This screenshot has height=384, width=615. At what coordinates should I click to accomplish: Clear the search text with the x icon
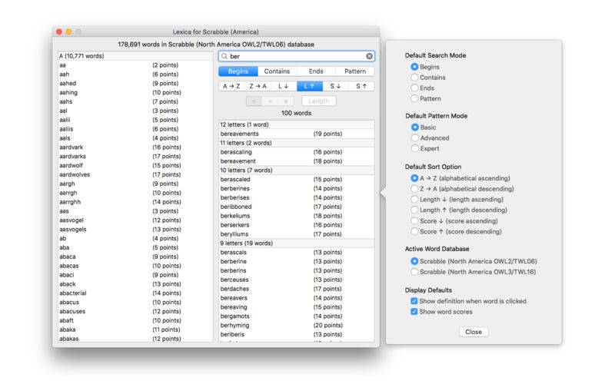point(370,56)
